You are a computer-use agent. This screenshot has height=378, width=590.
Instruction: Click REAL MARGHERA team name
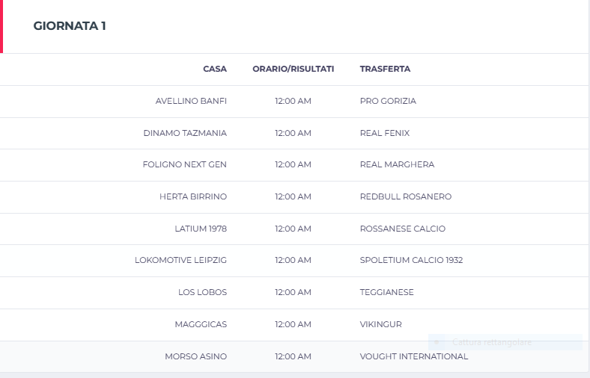coord(397,165)
